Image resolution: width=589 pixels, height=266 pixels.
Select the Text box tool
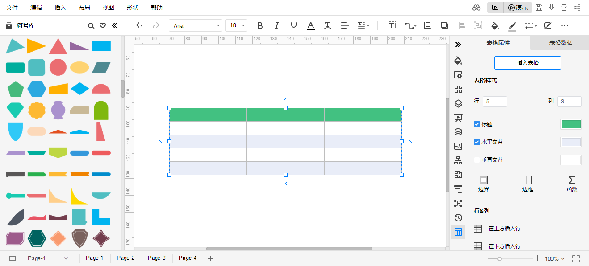pos(391,26)
